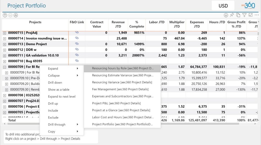
Task: Click go to next level double-arrow icon
Action: click(10, 15)
